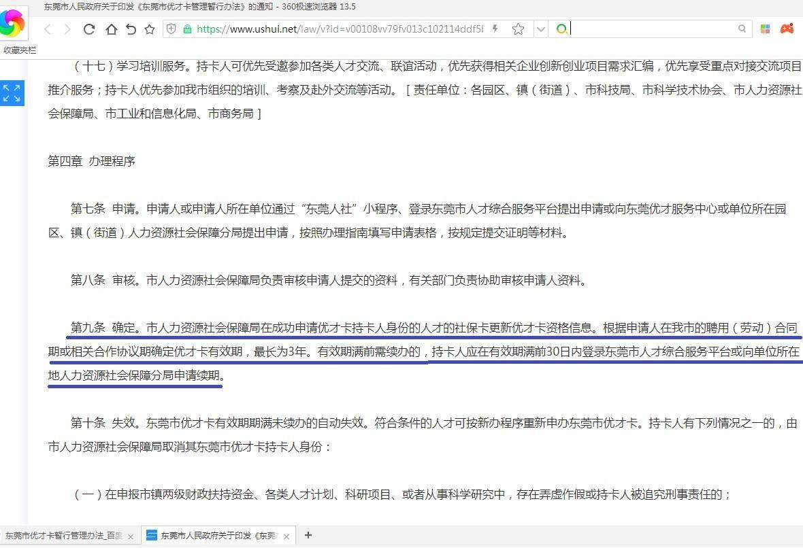Click the 360 browser logo
The image size is (803, 548).
[12, 24]
